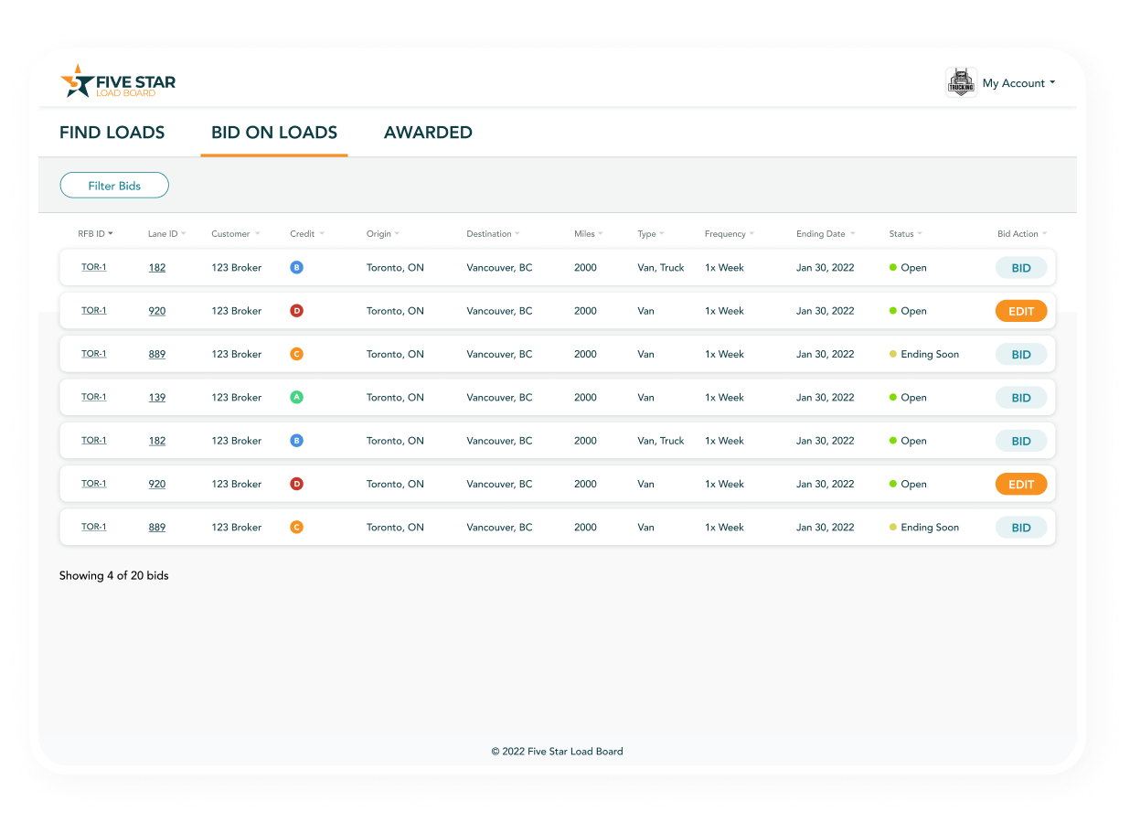The height and width of the screenshot is (823, 1130).
Task: Click the green A credit badge
Action: tap(296, 398)
